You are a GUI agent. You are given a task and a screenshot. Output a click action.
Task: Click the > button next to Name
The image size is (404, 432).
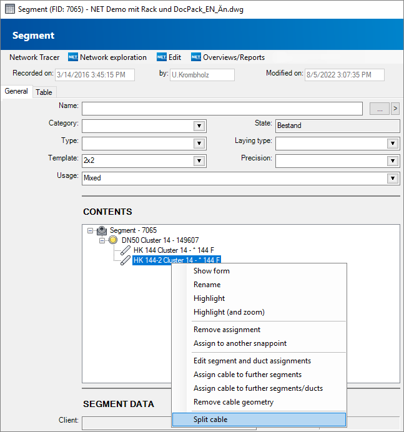[395, 109]
